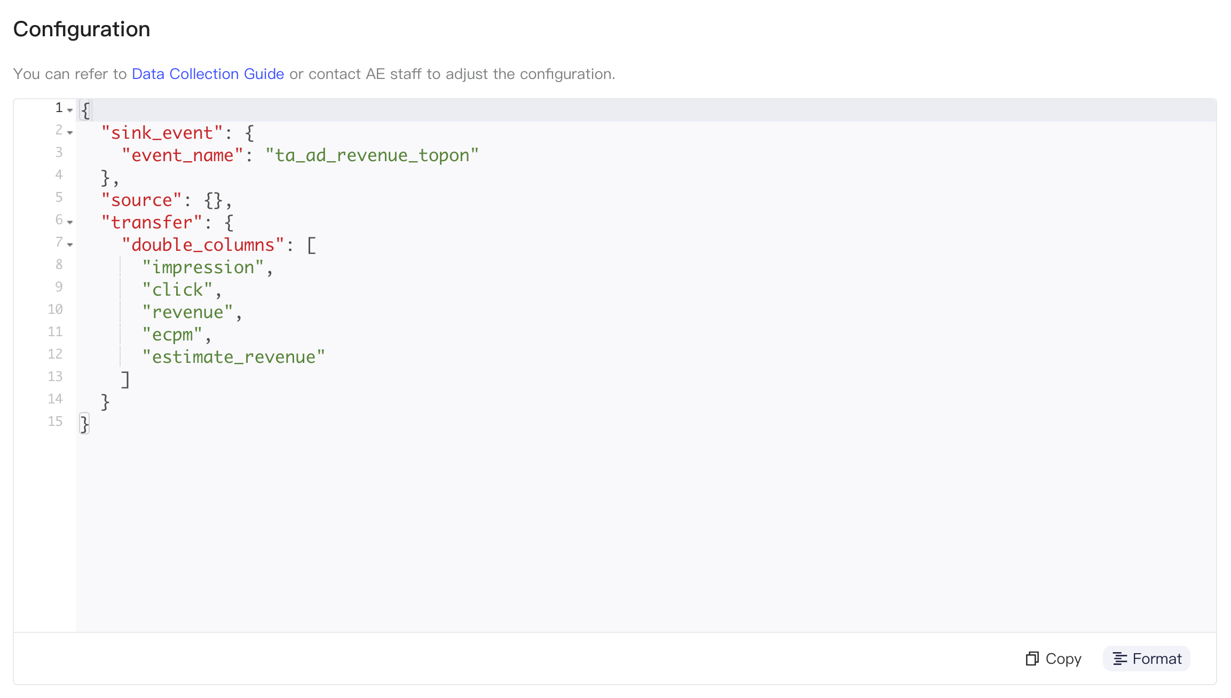Fold the double_columns array at line 7
The height and width of the screenshot is (698, 1231).
[70, 244]
